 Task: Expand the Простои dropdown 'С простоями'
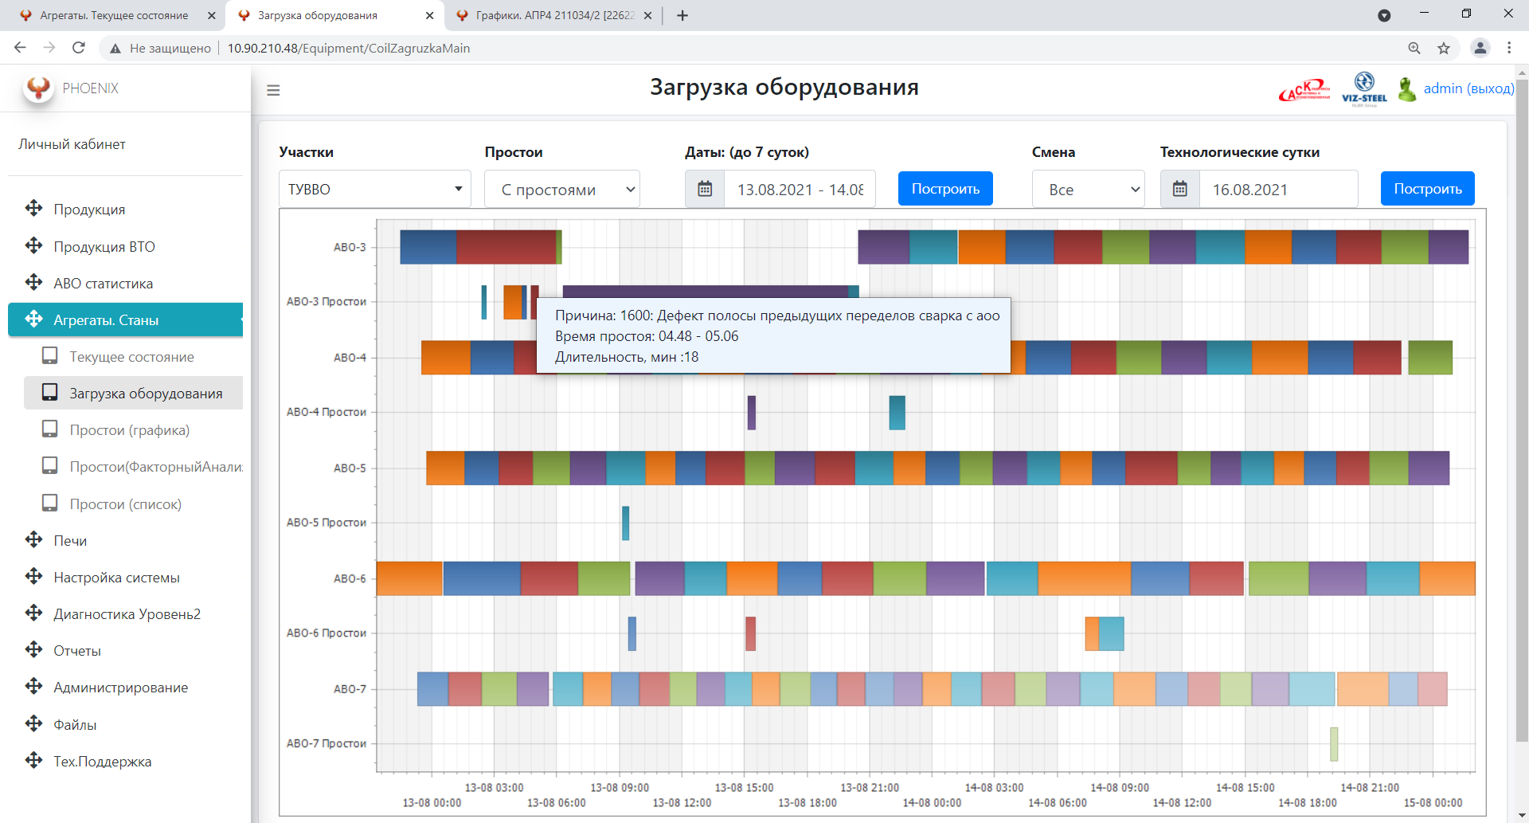(x=561, y=189)
